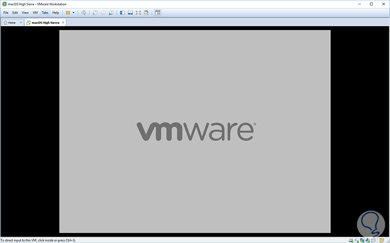Screen dimensions: 390x243
Task: Open the View menu
Action: [25, 13]
